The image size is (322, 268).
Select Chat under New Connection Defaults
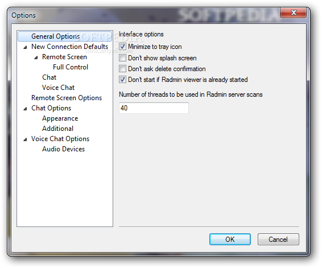(x=49, y=77)
